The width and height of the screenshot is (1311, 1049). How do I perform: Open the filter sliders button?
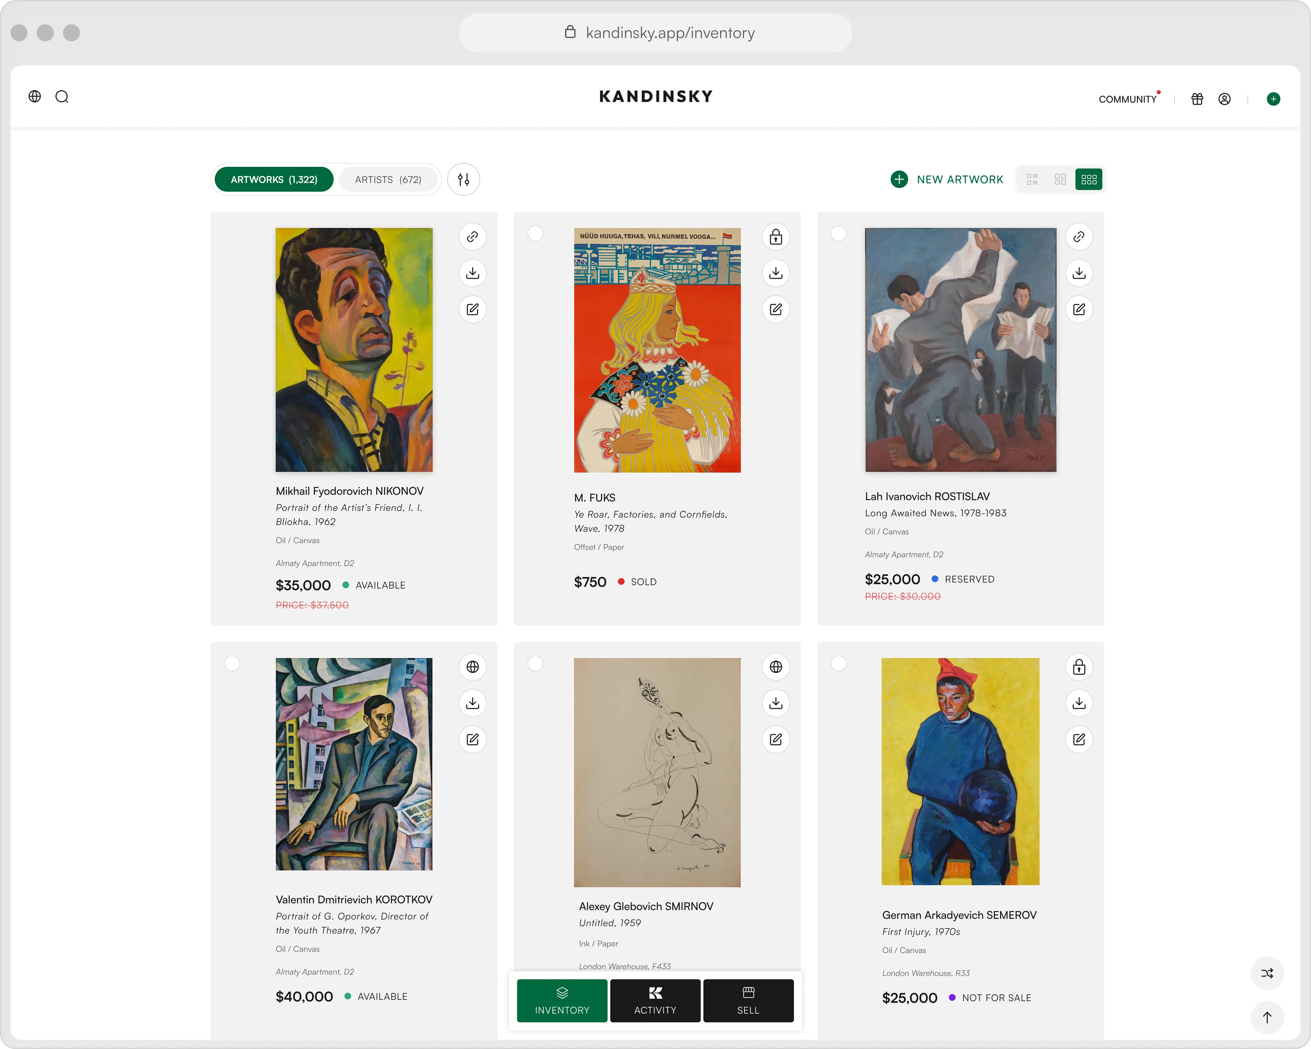click(x=463, y=179)
